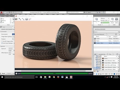The image size is (120, 90).
Task: Click the Windows Start button
Action: 2,77
